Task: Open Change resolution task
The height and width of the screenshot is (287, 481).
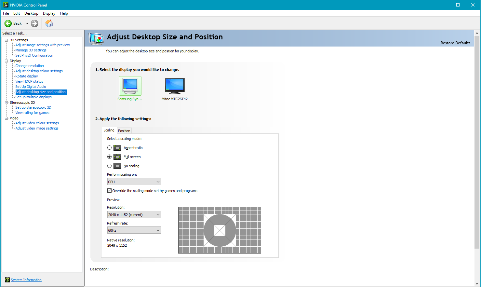Action: [30, 66]
